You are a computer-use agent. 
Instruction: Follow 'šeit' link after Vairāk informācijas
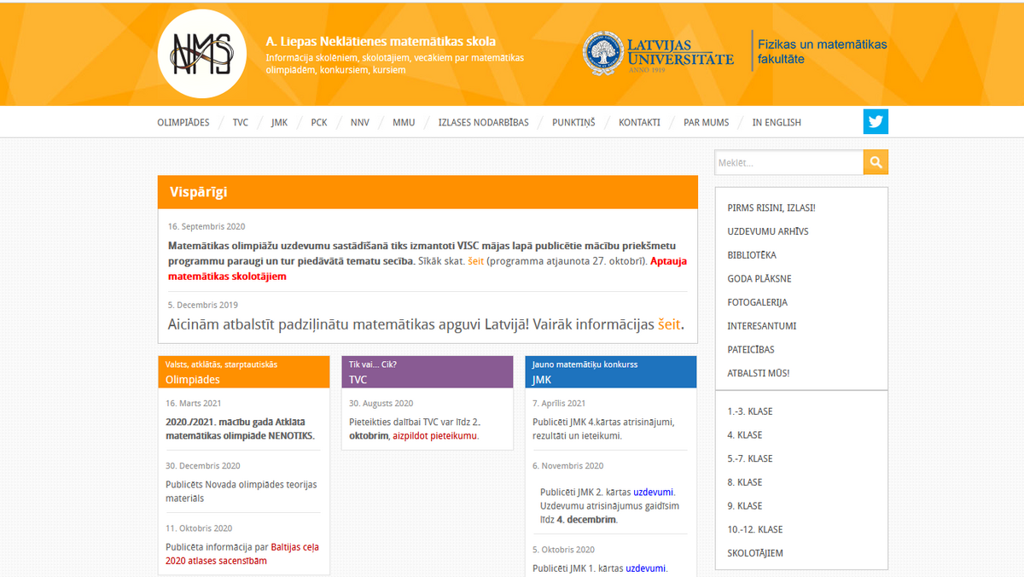669,324
